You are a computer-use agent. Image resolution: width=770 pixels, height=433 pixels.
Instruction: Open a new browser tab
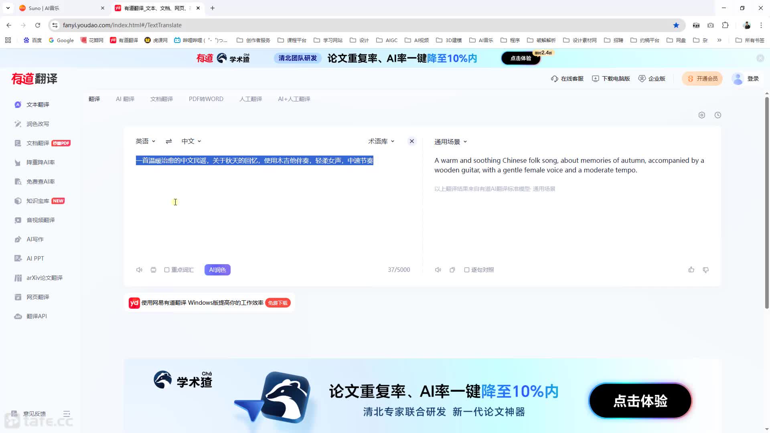click(x=213, y=8)
